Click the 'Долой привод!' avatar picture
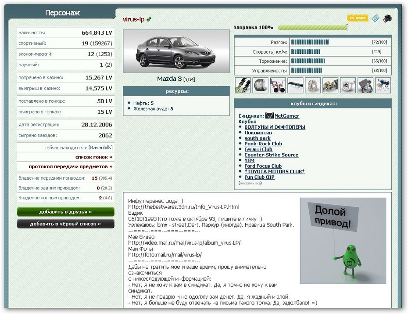Image resolution: width=408 pixels, height=314 pixels. [x=343, y=241]
